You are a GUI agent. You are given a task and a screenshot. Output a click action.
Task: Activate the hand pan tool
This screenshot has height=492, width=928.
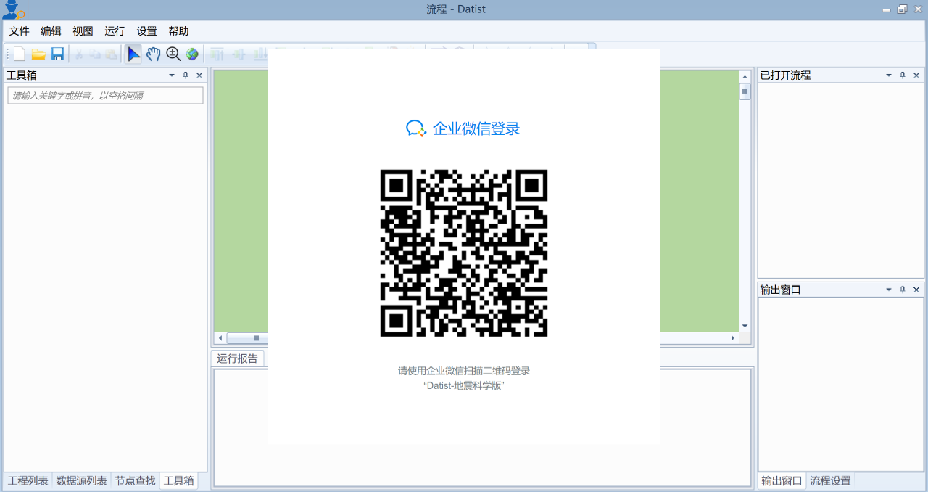pos(153,54)
